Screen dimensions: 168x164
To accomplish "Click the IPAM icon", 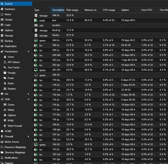I will coord(5,121).
